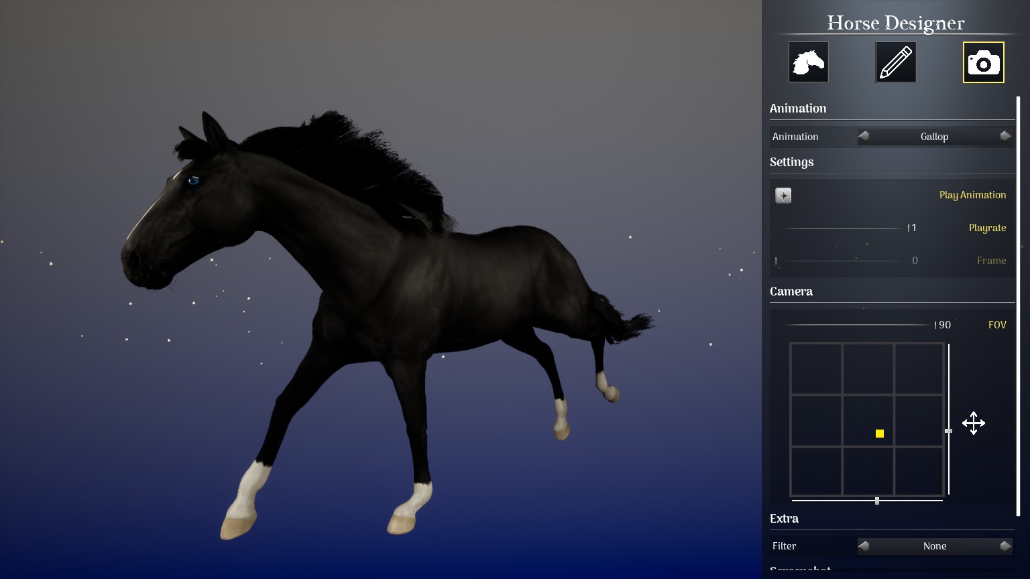Toggle the Play Animation checkbox
The height and width of the screenshot is (579, 1030).
783,195
